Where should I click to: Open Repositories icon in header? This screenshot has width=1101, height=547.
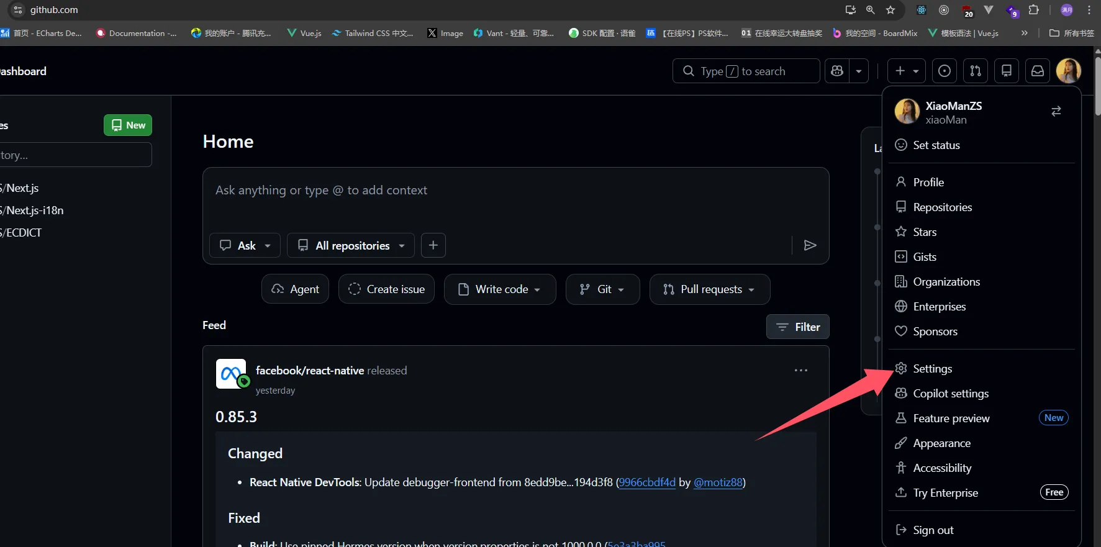(1007, 71)
